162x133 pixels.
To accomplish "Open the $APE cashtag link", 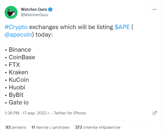I will coord(122,27).
